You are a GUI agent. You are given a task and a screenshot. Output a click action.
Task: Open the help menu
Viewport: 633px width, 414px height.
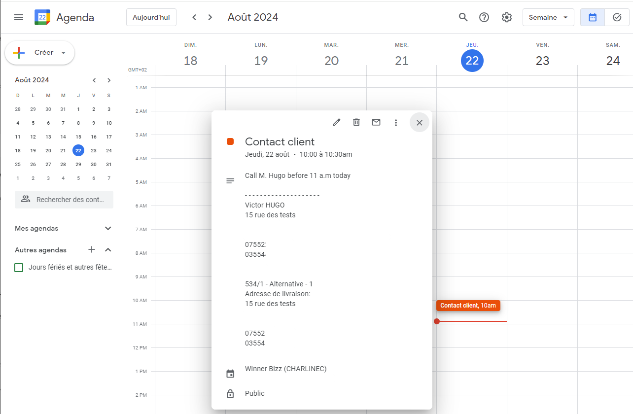[484, 17]
